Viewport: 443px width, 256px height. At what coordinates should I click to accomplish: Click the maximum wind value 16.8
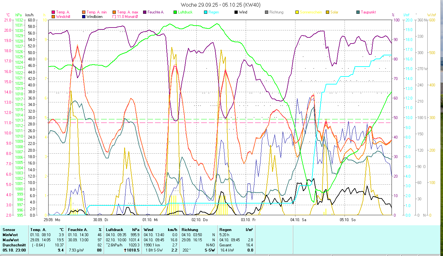(x=173, y=240)
